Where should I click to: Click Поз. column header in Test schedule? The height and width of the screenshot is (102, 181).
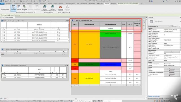click(75, 24)
